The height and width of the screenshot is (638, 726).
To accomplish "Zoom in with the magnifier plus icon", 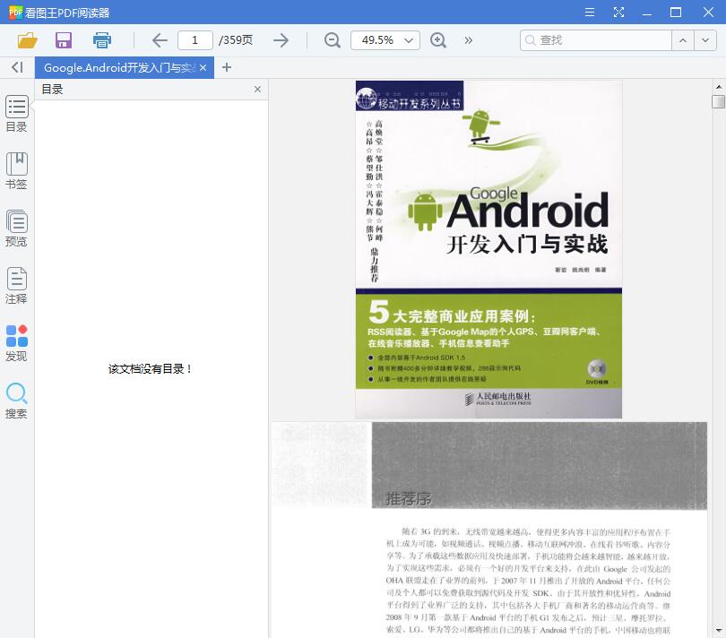I will coord(438,40).
